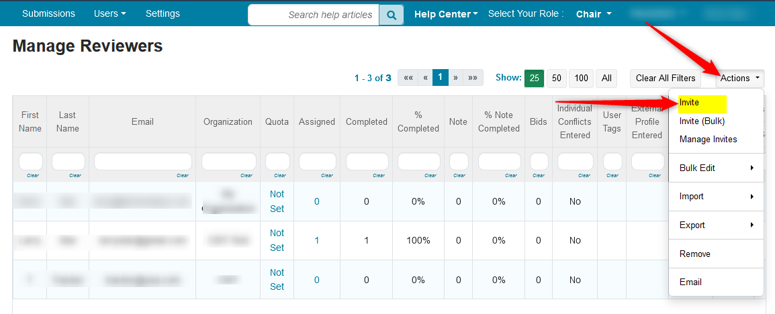Go to first page of results
The image size is (775, 314).
[408, 78]
